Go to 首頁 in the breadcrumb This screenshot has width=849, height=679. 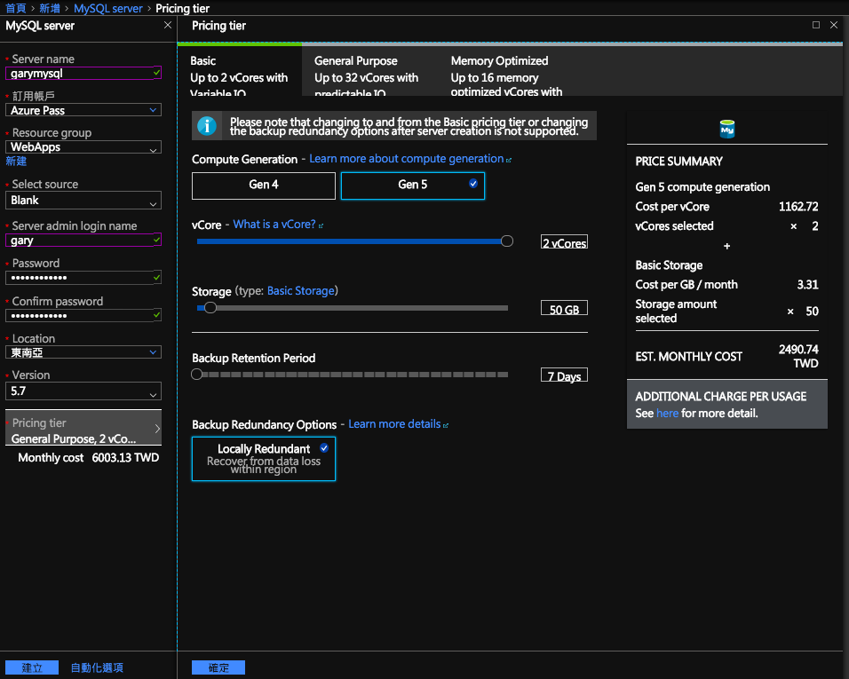16,8
